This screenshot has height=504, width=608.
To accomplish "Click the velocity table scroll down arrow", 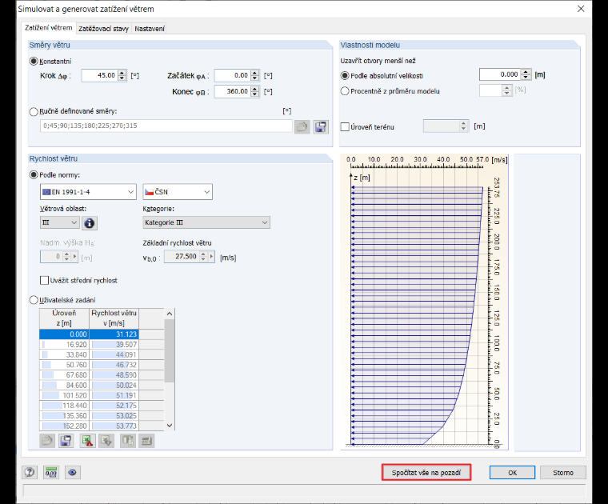I will 170,426.
